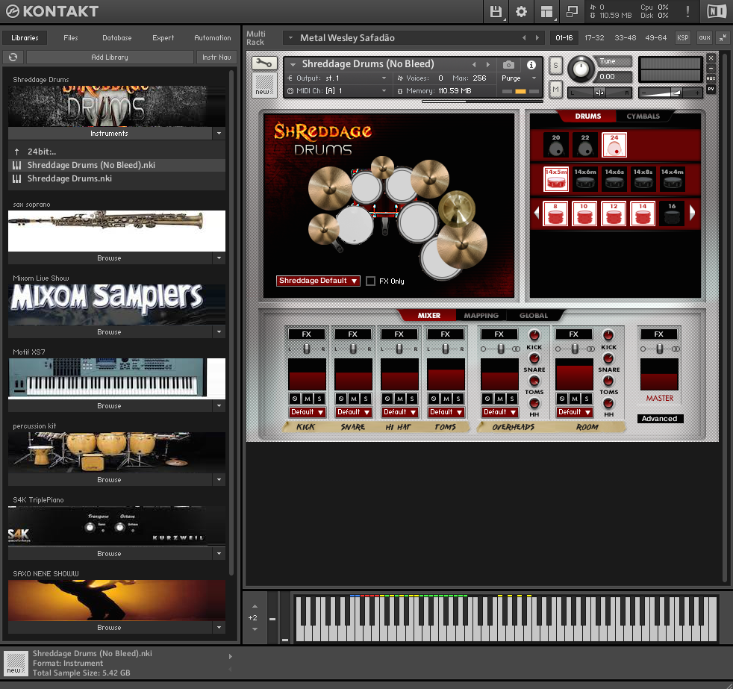Click the exclamation warning icon

pyautogui.click(x=687, y=11)
